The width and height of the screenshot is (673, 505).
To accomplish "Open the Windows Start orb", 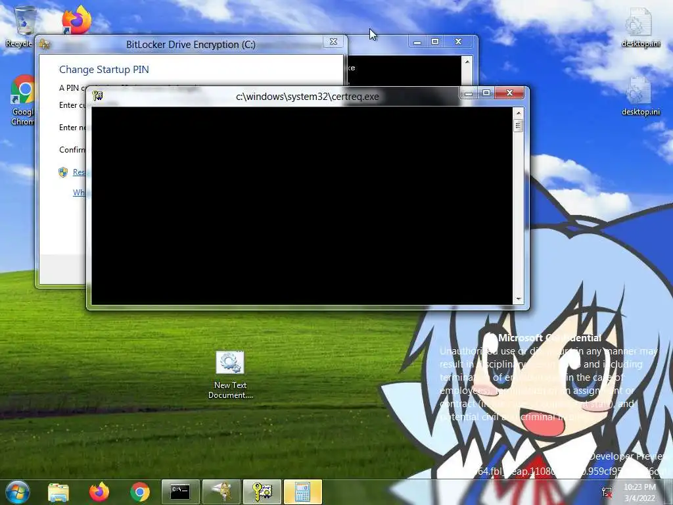I will coord(17,492).
